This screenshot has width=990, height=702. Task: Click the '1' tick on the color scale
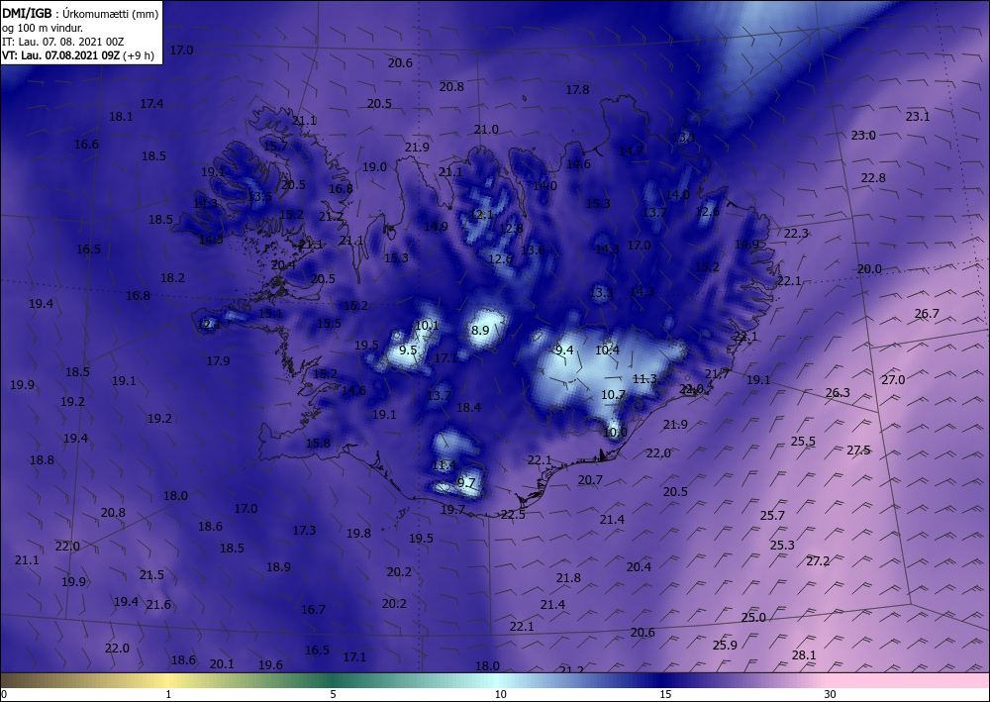pyautogui.click(x=168, y=694)
